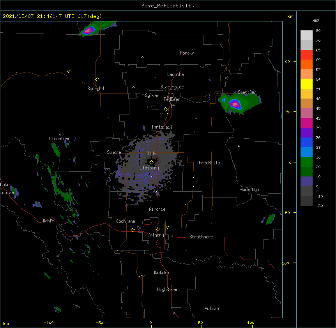Click the Okotoks city label
Screen dimensions: 336x328
pos(161,273)
